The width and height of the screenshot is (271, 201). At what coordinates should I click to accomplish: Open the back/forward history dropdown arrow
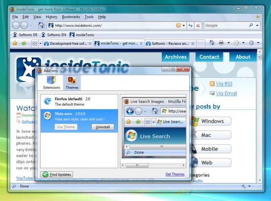(x=31, y=25)
